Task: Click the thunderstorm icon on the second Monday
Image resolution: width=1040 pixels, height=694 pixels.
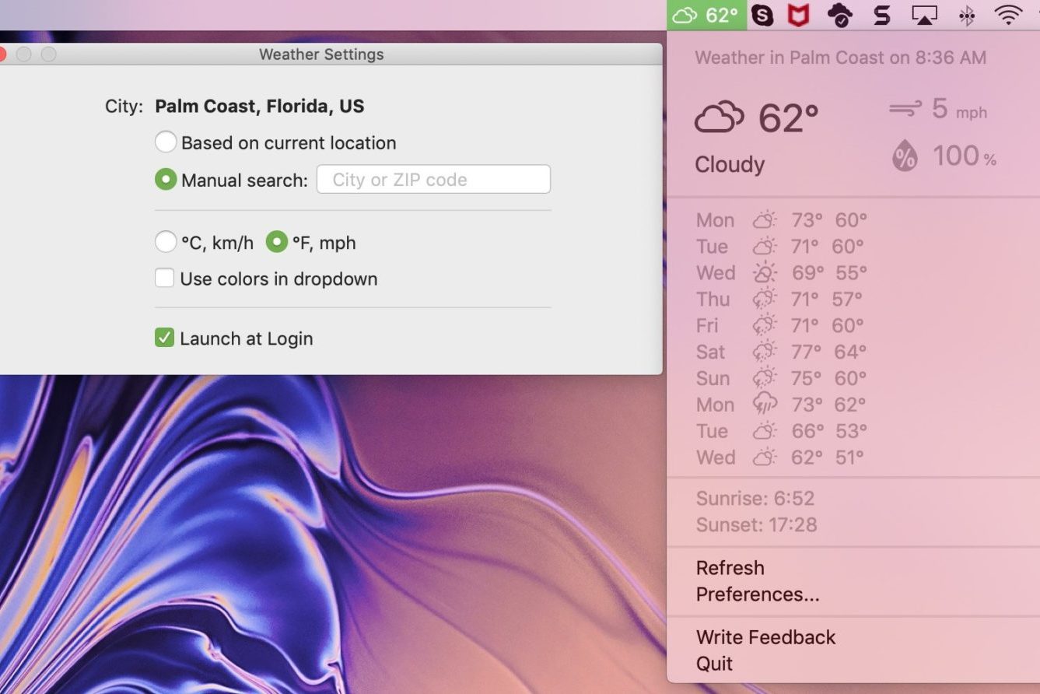Action: point(765,404)
